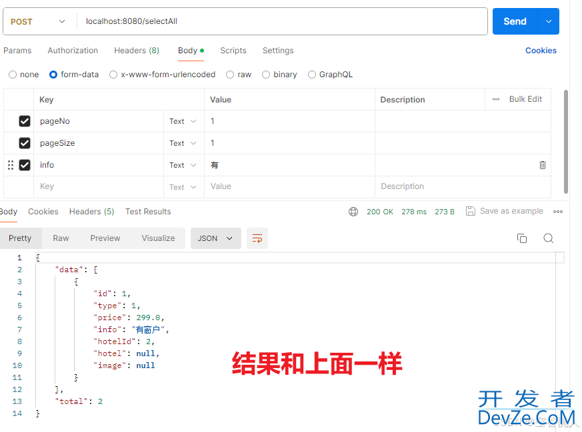Open the Params tab
This screenshot has width=582, height=432.
17,51
